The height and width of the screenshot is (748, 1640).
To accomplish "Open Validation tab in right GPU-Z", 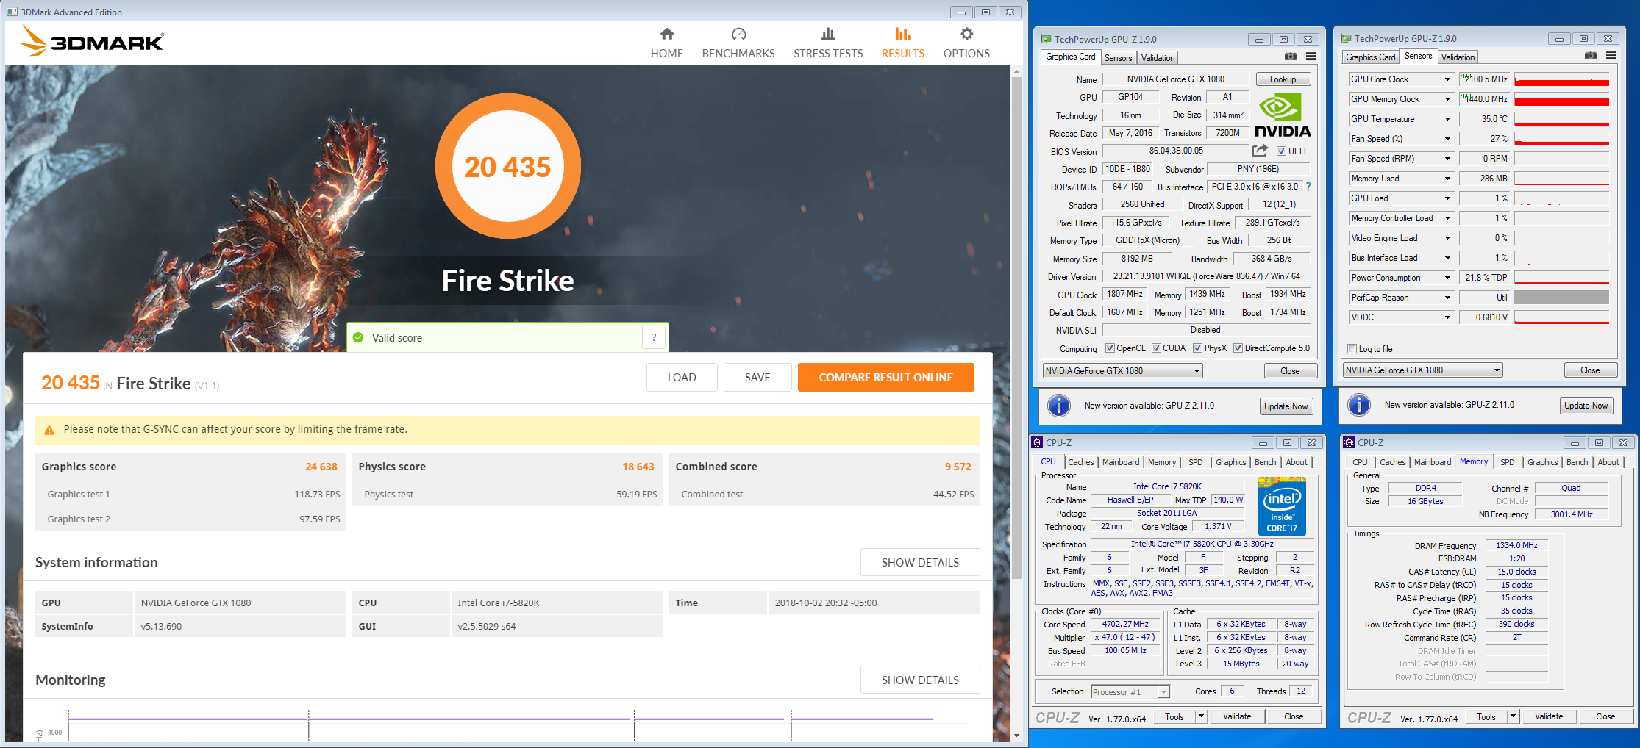I will coord(1458,57).
